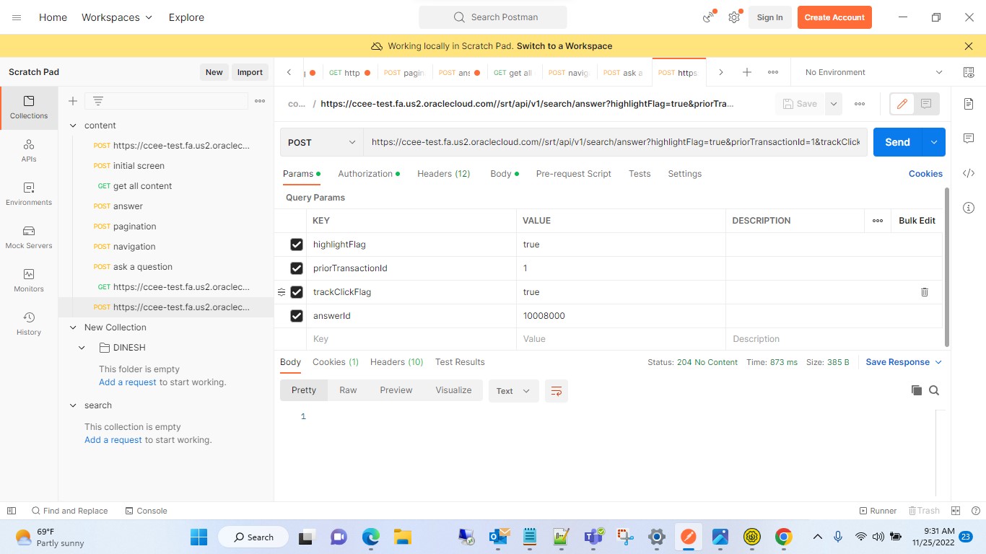This screenshot has width=986, height=554.
Task: Click Add a request inside DINESH folder
Action: [127, 382]
